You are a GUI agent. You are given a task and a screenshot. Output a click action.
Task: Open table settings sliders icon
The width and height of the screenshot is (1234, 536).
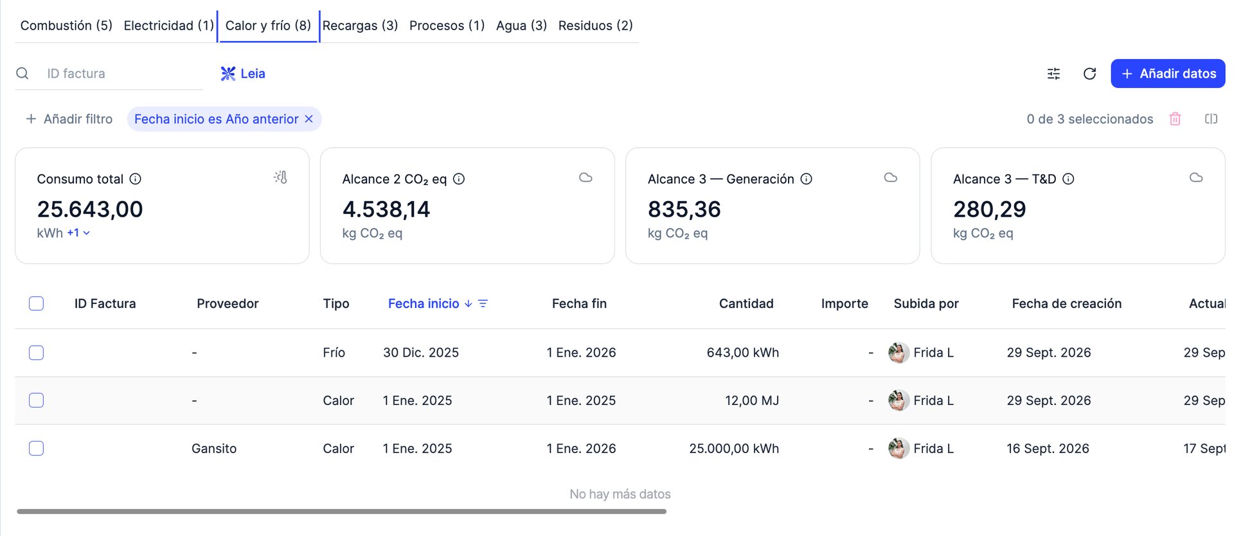coord(1053,73)
